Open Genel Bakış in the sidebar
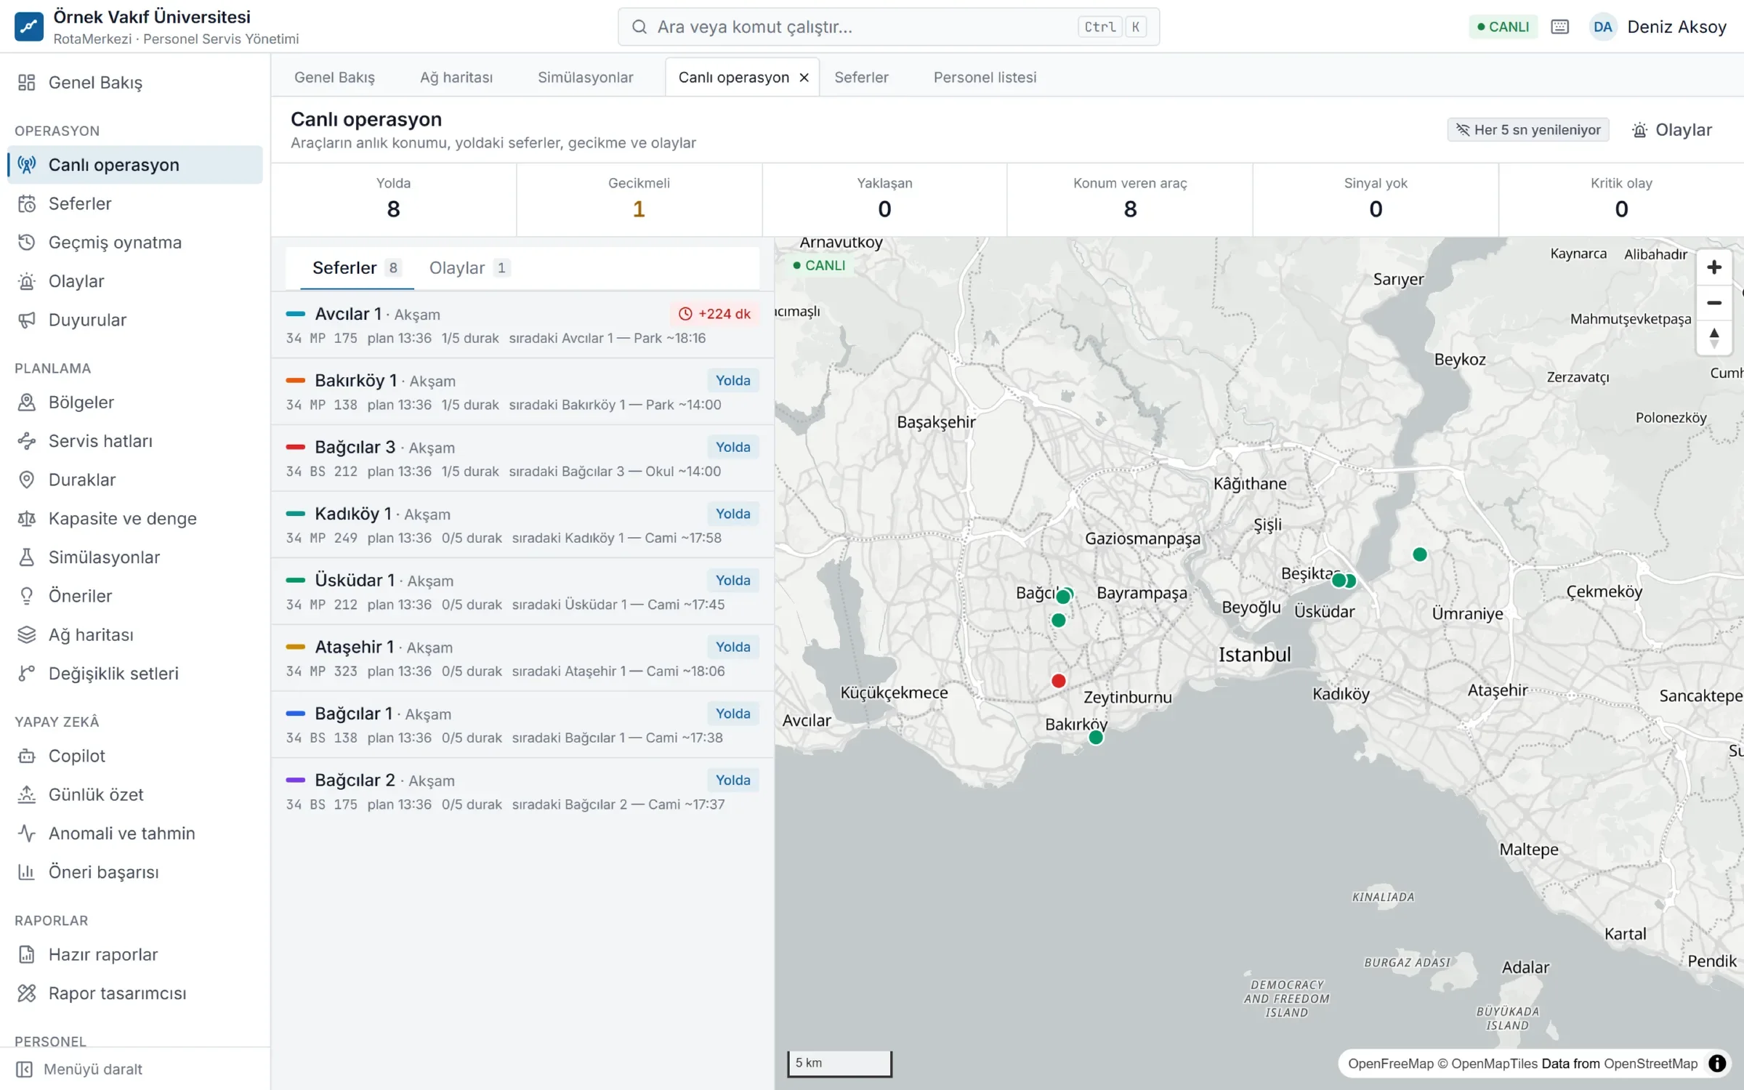1744x1090 pixels. (135, 82)
